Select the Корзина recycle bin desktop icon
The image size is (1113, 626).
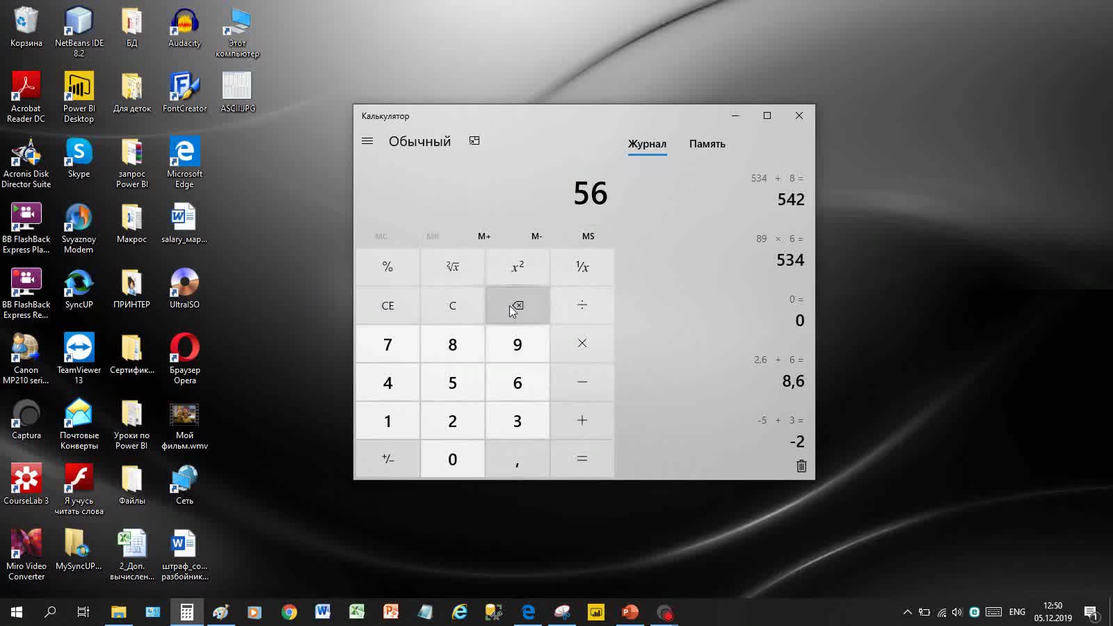tap(26, 28)
